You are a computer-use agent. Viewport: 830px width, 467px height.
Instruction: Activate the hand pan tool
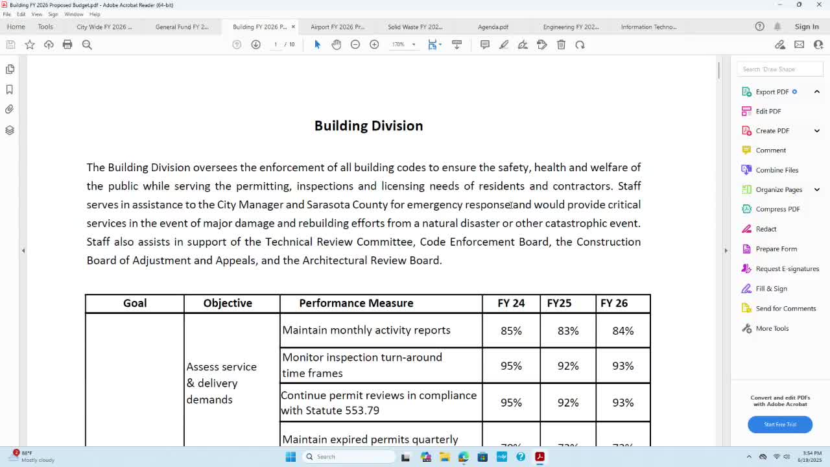(x=336, y=45)
